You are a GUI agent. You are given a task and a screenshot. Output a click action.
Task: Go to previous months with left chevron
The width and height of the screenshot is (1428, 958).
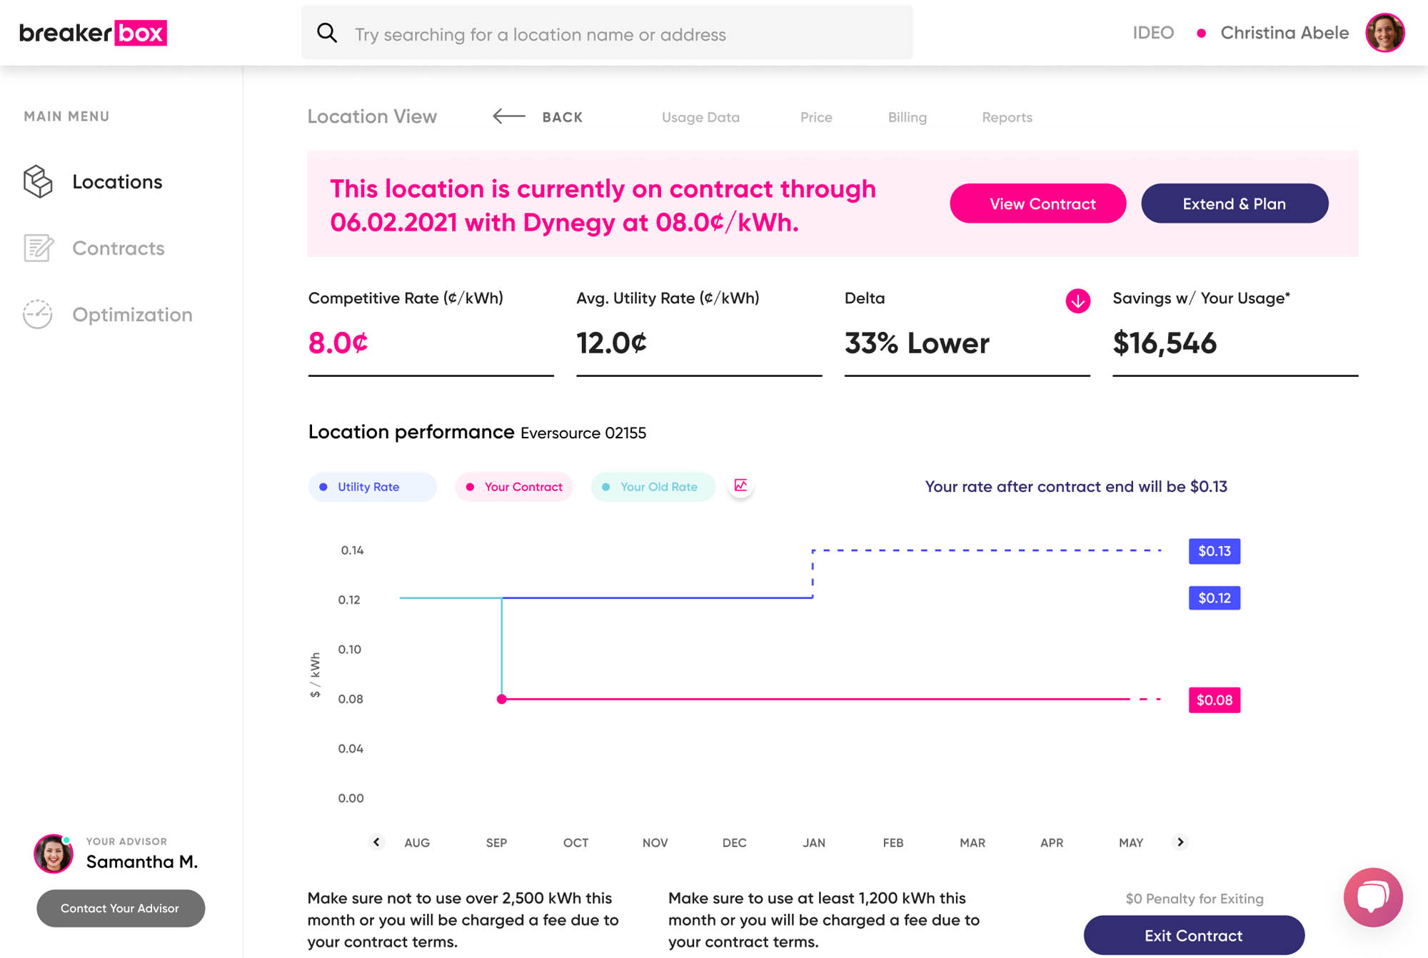pyautogui.click(x=376, y=842)
